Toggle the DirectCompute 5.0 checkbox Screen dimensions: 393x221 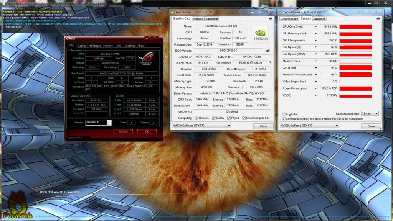[244, 118]
